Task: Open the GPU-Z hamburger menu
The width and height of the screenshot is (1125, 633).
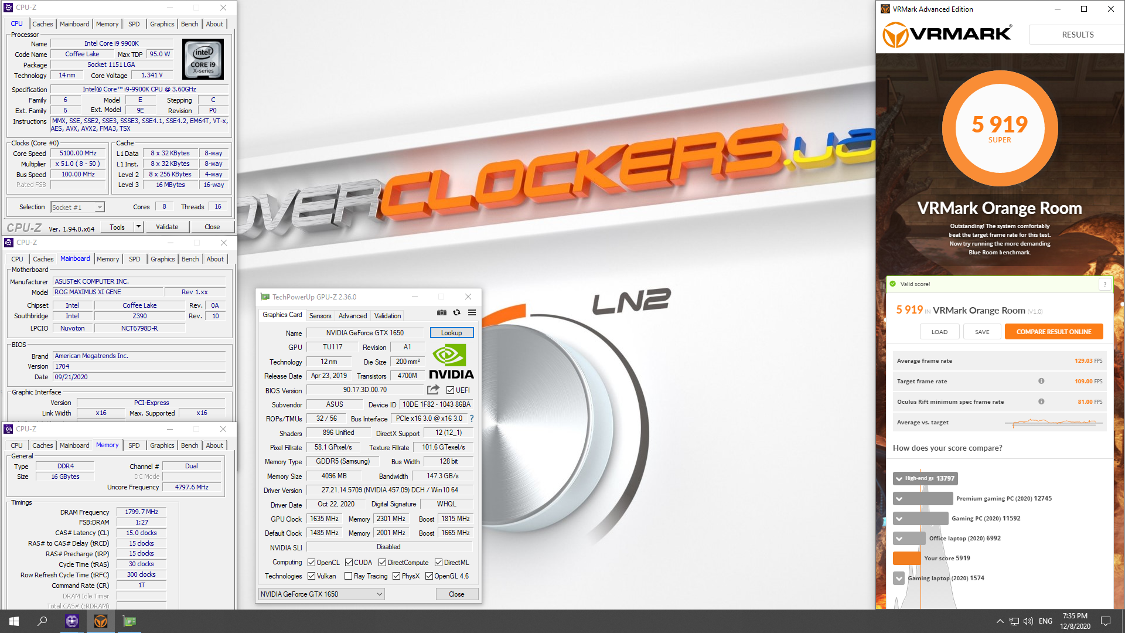Action: click(x=472, y=312)
